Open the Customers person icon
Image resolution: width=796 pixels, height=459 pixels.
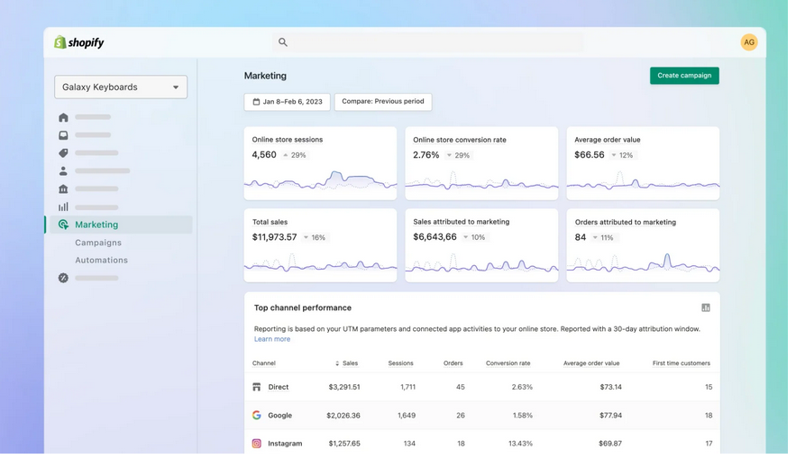pyautogui.click(x=63, y=170)
